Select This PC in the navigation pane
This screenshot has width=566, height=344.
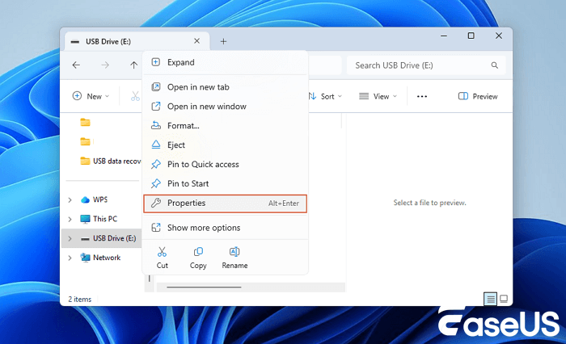click(105, 219)
